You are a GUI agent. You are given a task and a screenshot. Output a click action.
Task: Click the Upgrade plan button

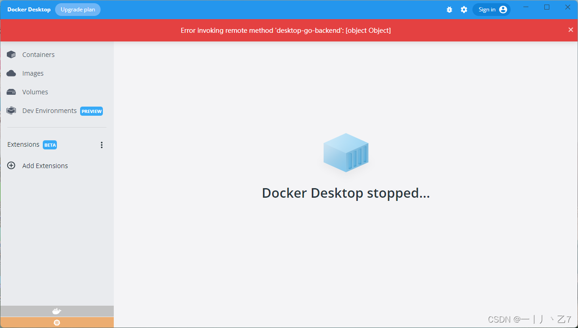pos(78,10)
